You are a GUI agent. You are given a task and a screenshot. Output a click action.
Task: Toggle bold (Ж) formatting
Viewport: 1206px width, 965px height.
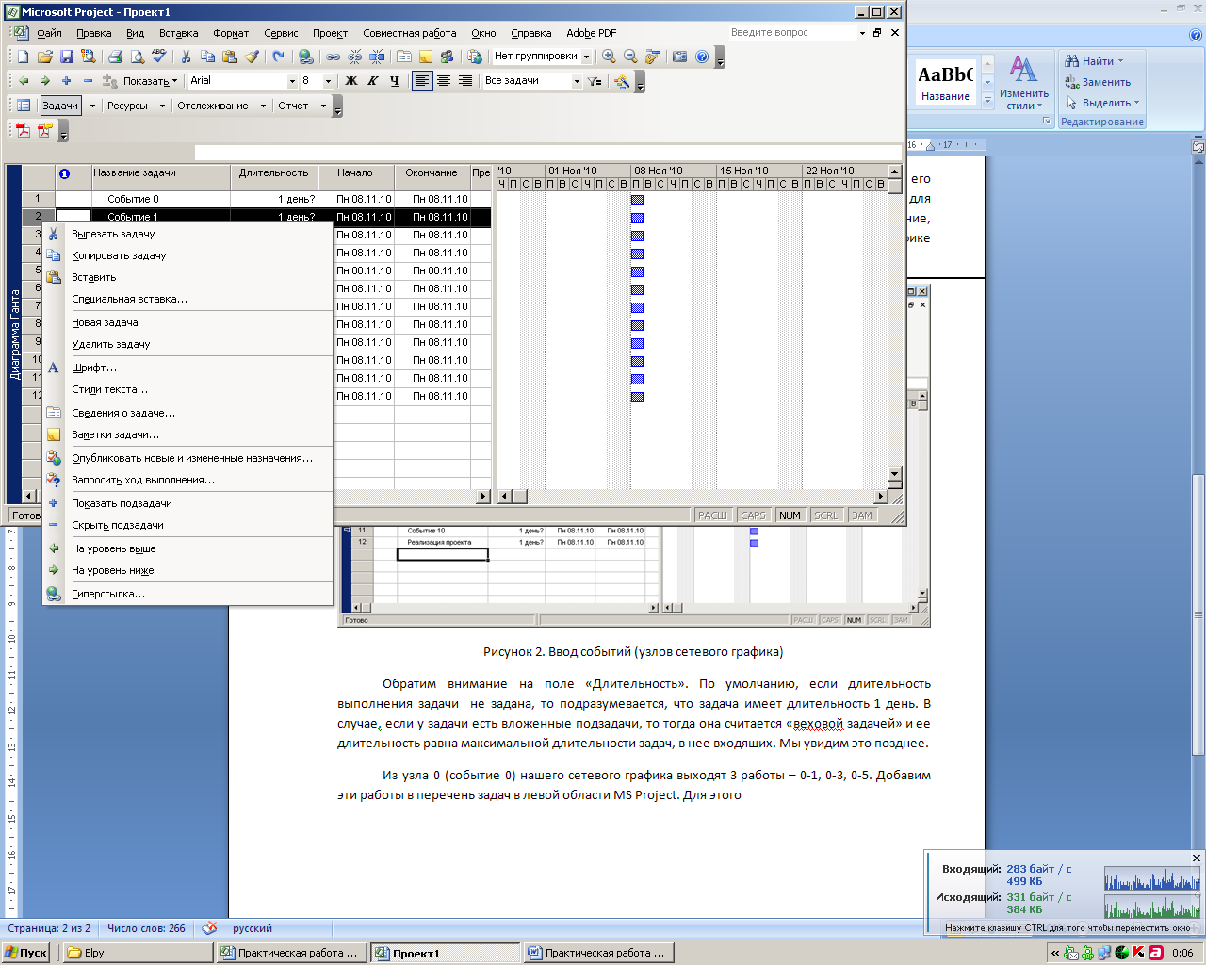(x=351, y=81)
